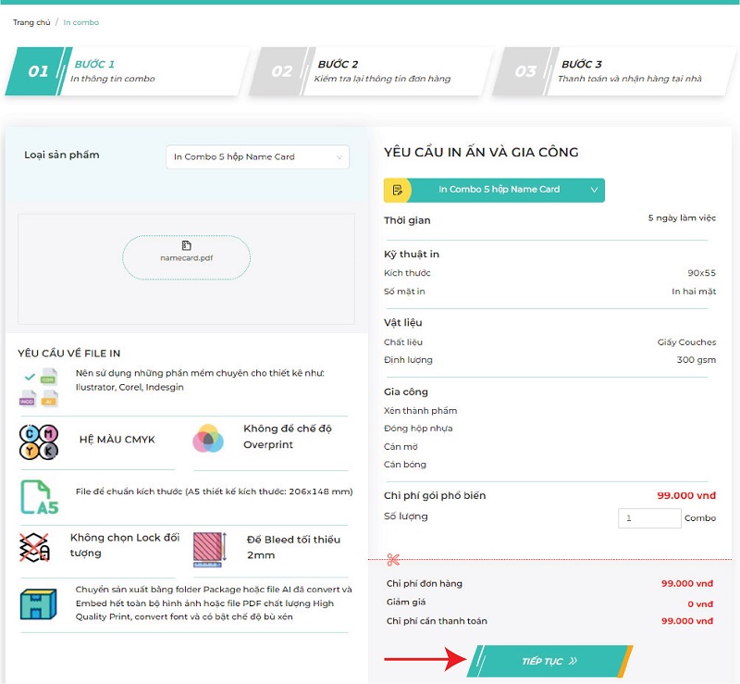Click the Số lượng quantity input field

pos(648,518)
